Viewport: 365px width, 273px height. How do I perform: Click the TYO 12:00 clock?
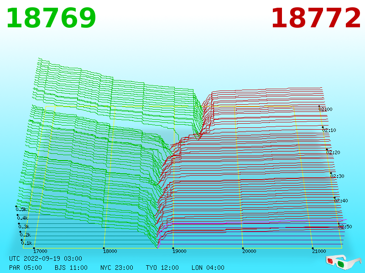tap(162, 268)
